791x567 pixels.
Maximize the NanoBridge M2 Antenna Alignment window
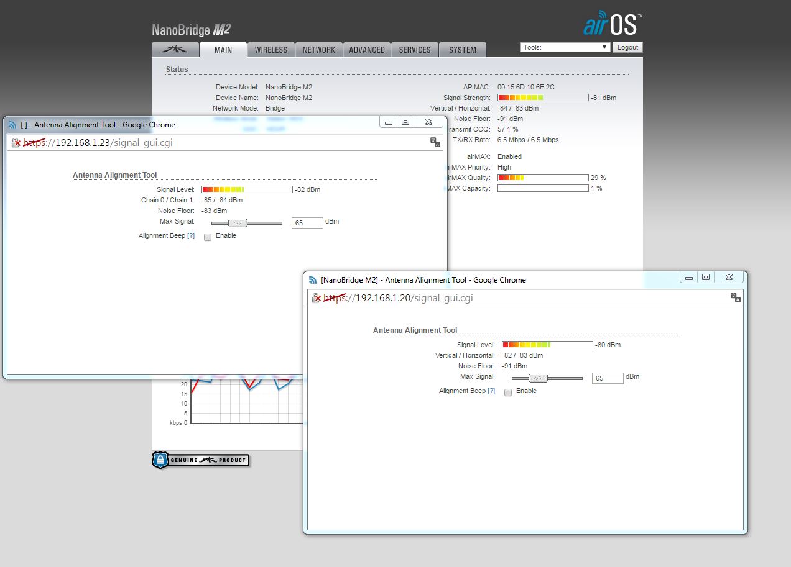[706, 278]
